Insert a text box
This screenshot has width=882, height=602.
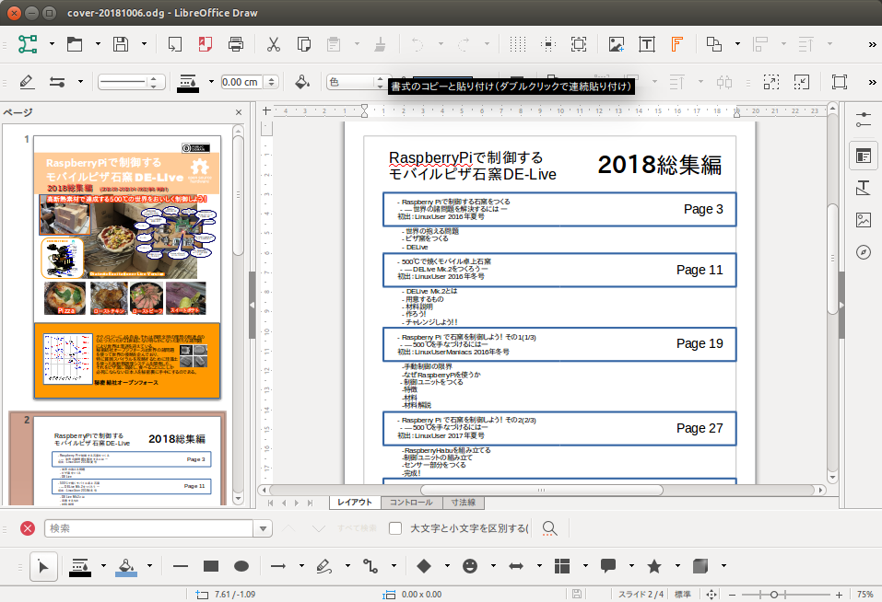point(647,44)
